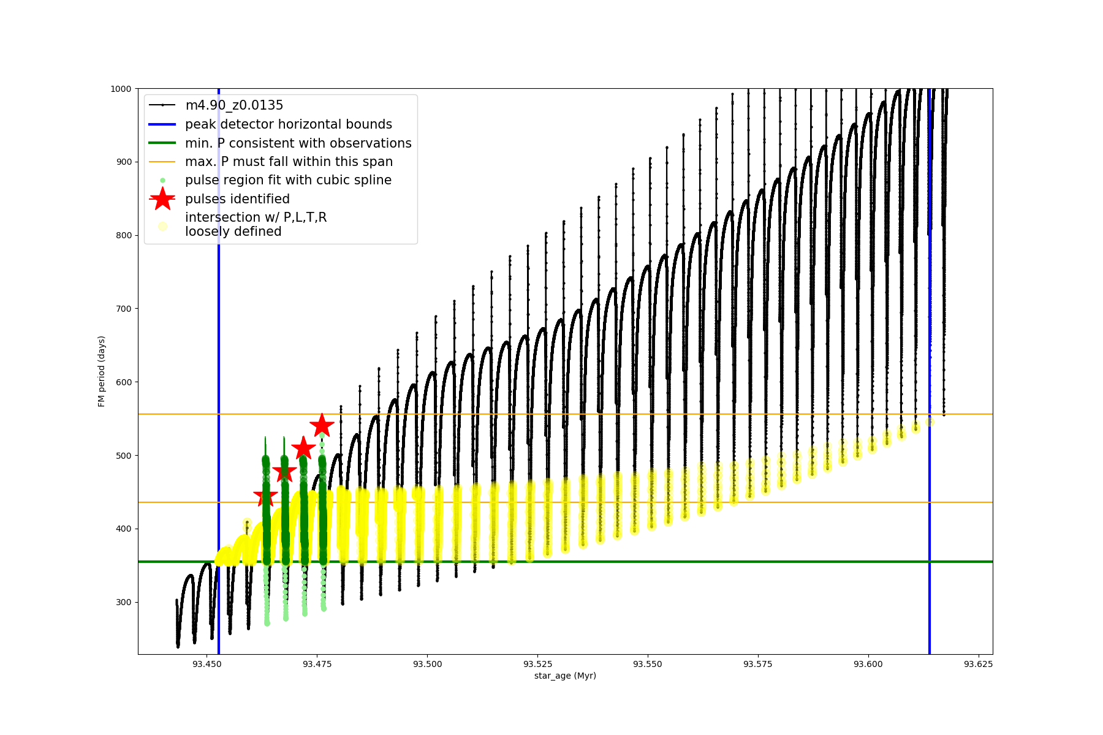Click the light green dot legend marker
The width and height of the screenshot is (1103, 735).
[x=162, y=181]
